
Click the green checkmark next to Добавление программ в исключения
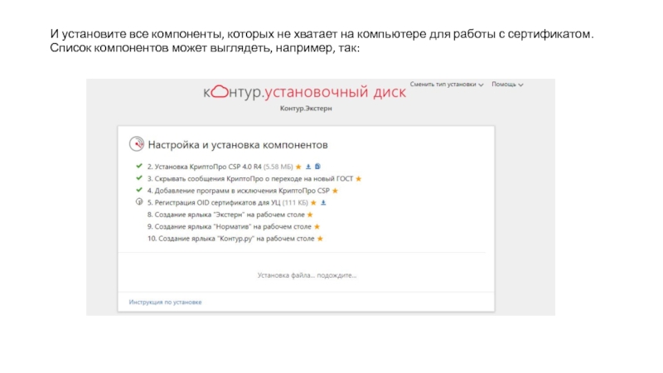[139, 190]
